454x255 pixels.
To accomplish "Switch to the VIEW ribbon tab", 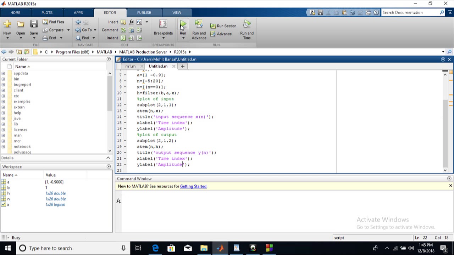I will pyautogui.click(x=177, y=13).
